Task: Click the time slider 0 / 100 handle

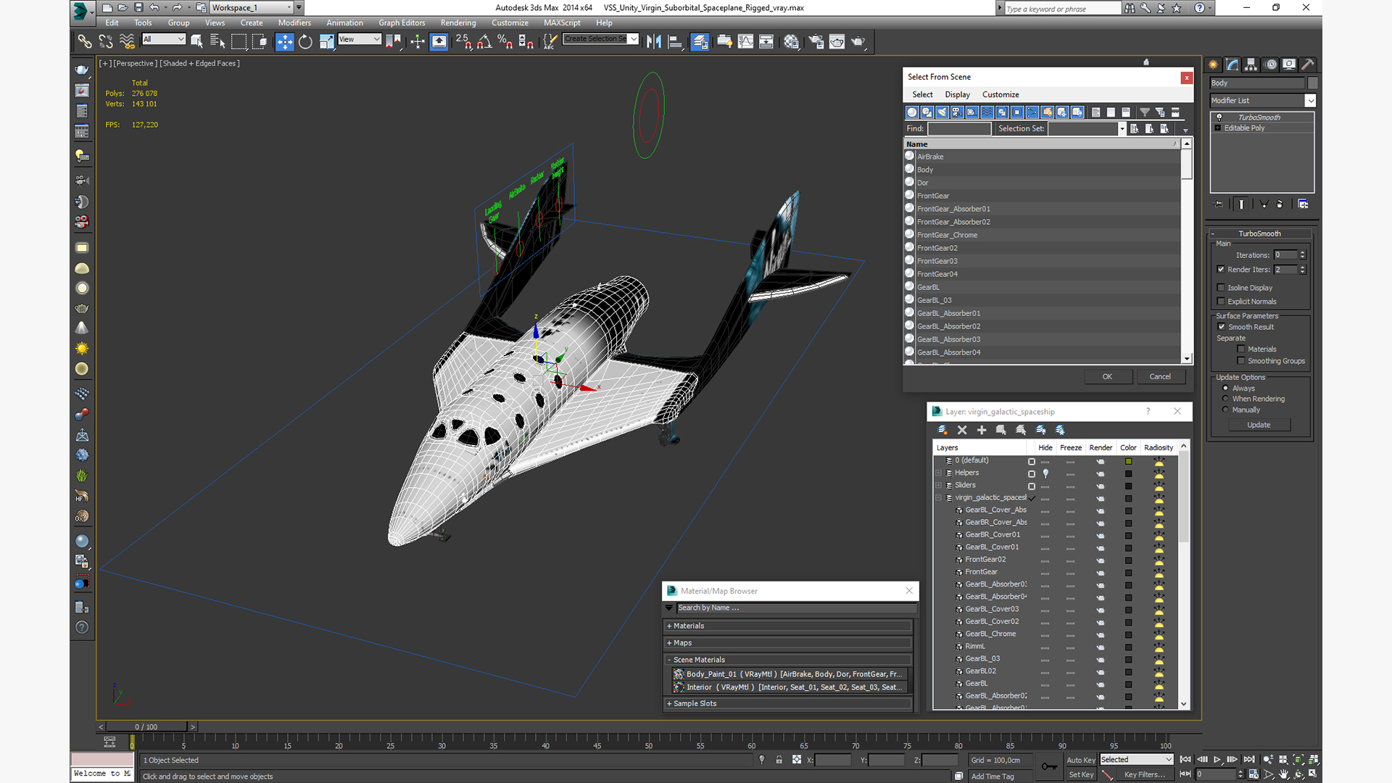Action: 147,726
